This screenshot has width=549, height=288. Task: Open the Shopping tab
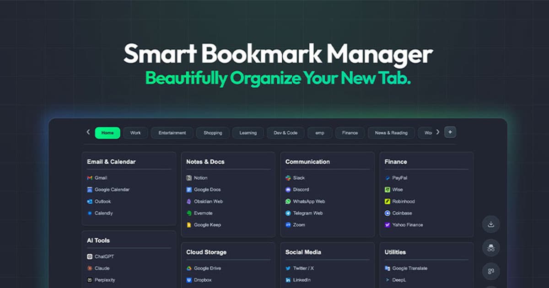pos(213,133)
